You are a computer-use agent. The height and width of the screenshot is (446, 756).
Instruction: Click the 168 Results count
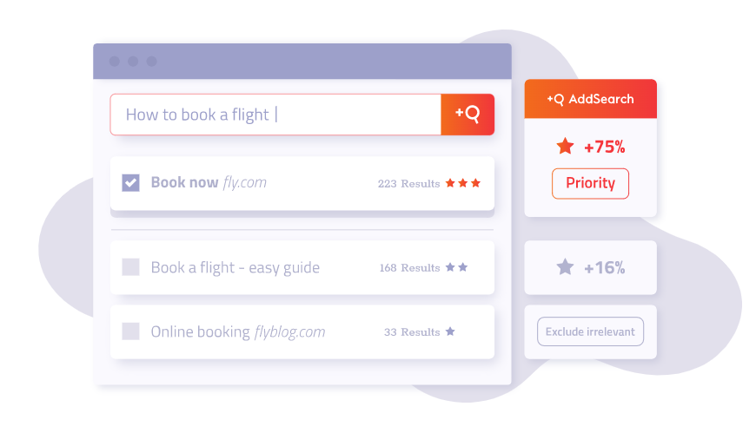click(x=410, y=268)
